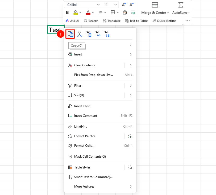Image resolution: width=216 pixels, height=195 pixels.
Task: Choose Insert Comment from menu
Action: [100, 116]
